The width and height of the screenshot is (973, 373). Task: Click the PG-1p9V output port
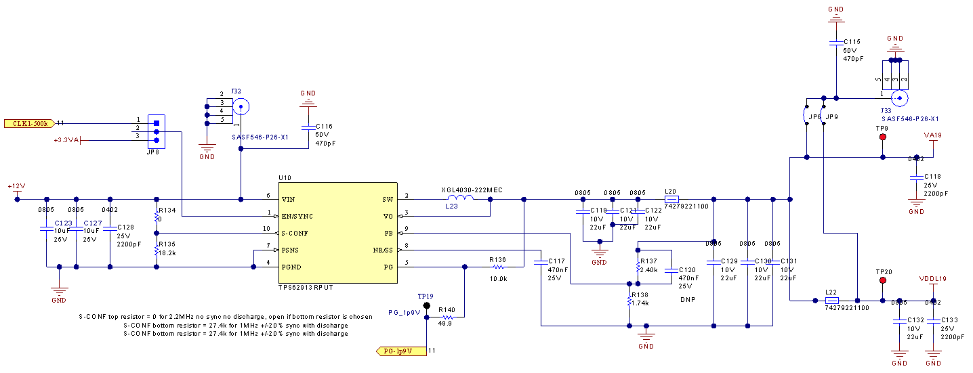[x=400, y=351]
